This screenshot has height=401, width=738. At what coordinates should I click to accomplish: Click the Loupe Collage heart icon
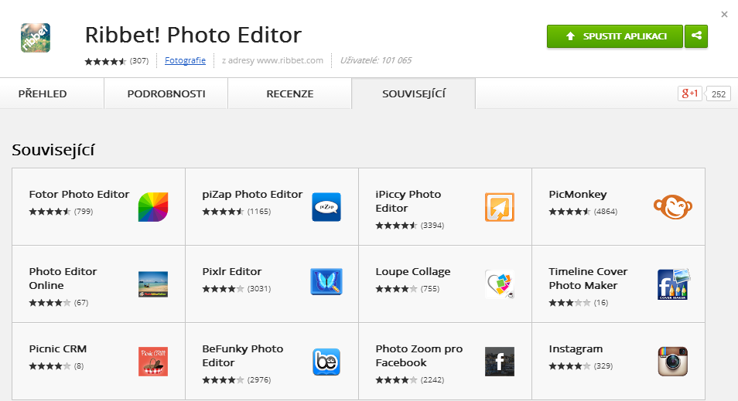point(500,284)
